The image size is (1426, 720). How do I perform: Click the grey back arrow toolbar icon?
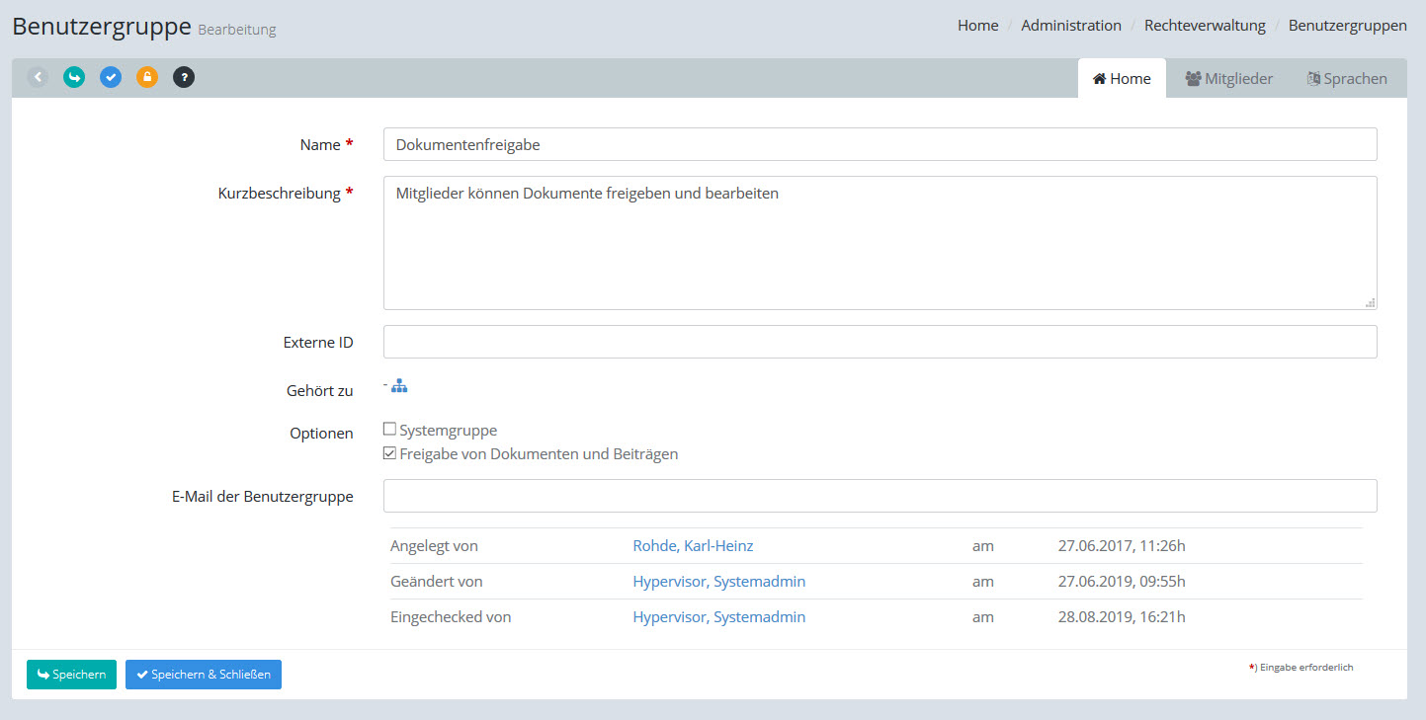tap(38, 77)
